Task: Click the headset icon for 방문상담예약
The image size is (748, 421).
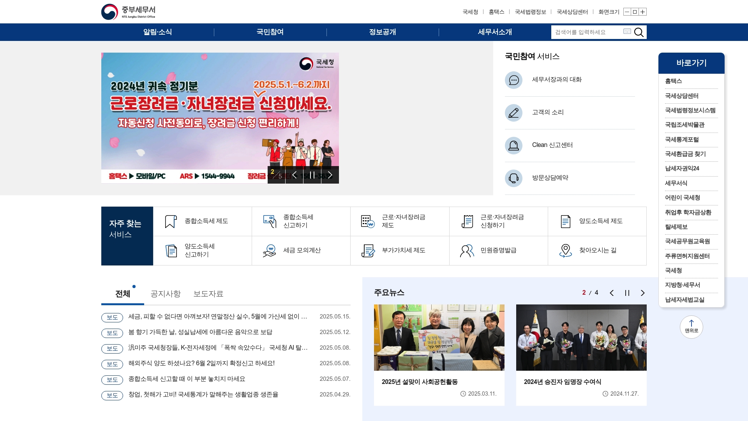Action: 513,178
